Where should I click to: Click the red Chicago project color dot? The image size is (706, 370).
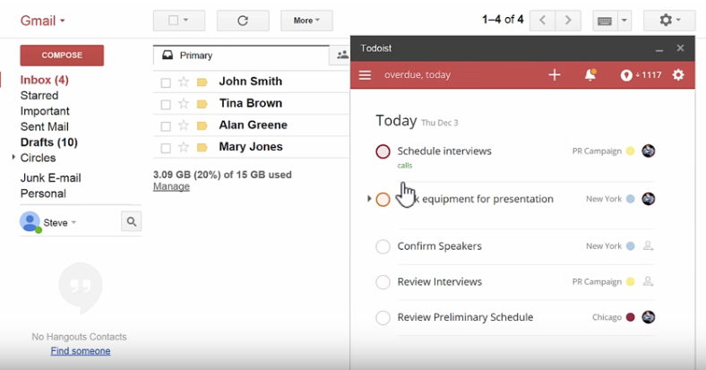click(631, 317)
